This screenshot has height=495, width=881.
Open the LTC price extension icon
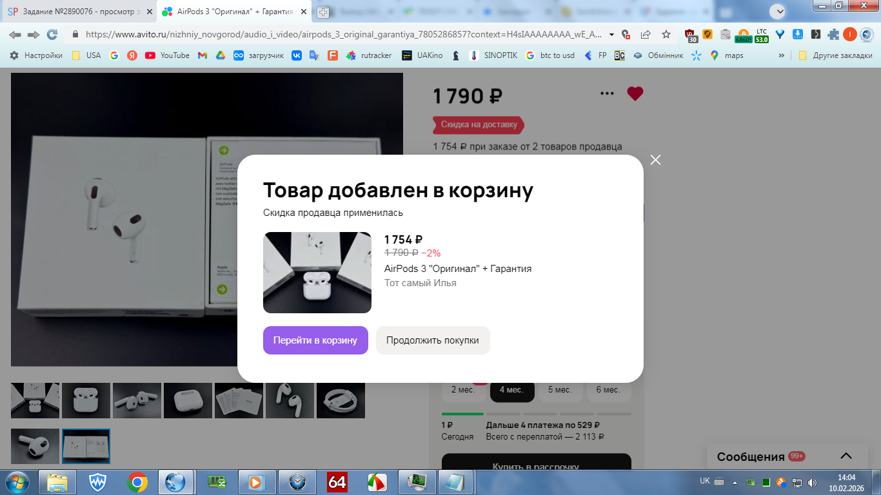click(x=762, y=35)
